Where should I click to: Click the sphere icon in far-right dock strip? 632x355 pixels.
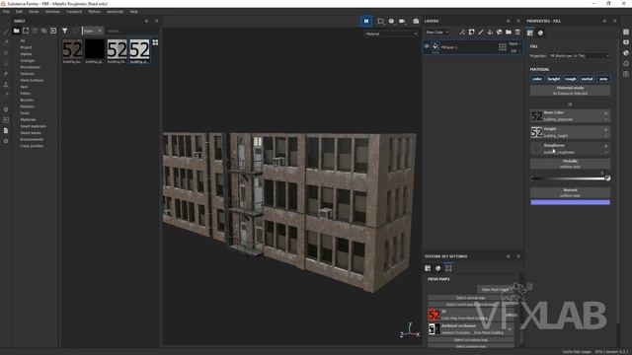[x=626, y=52]
